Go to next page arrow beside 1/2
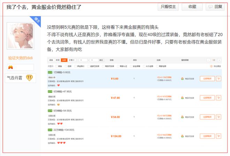The height and width of the screenshot is (156, 230). (219, 60)
